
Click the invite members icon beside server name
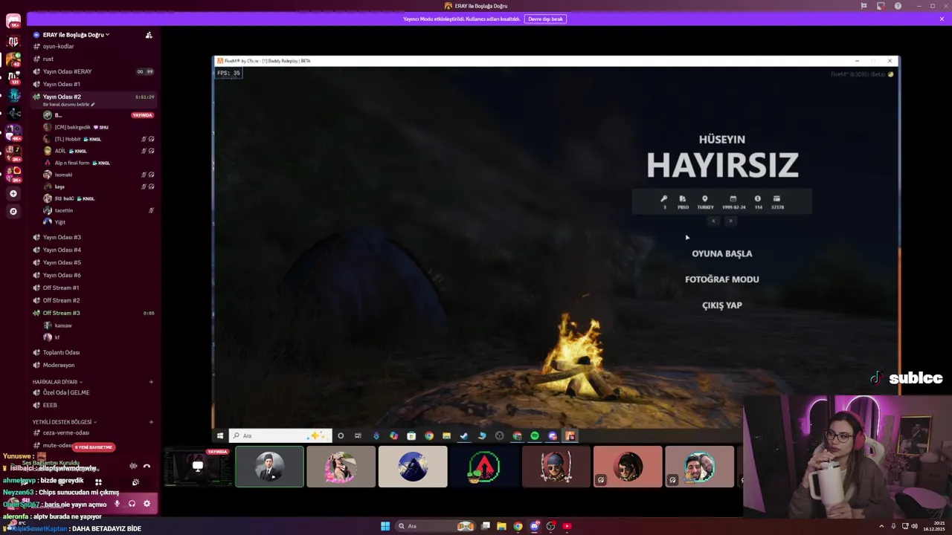[149, 35]
